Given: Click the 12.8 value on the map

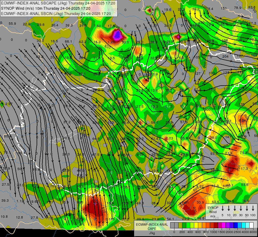Looking at the screenshot, I should pos(20,218).
